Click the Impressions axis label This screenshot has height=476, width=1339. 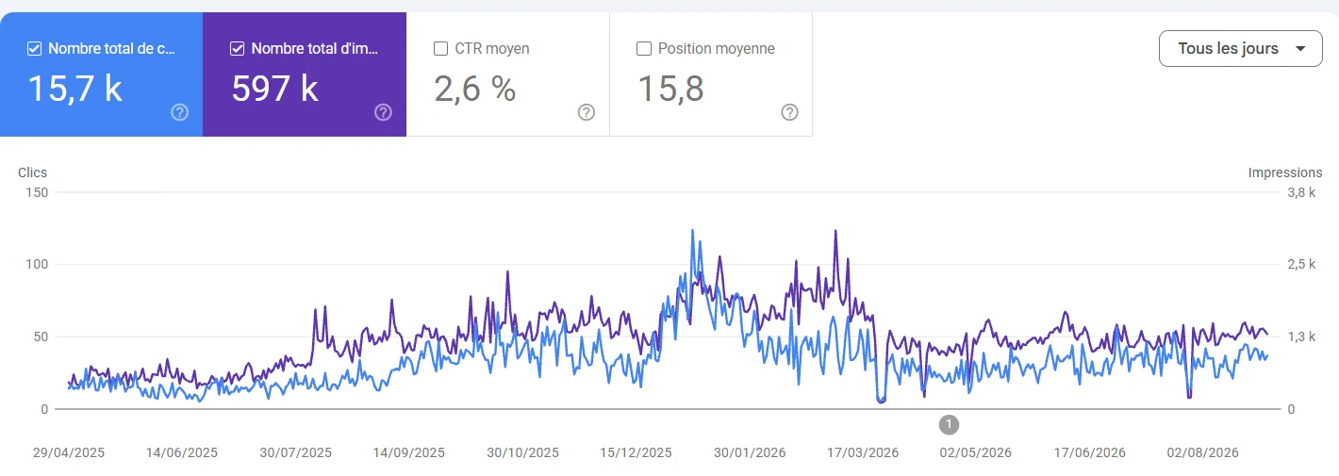(1285, 172)
